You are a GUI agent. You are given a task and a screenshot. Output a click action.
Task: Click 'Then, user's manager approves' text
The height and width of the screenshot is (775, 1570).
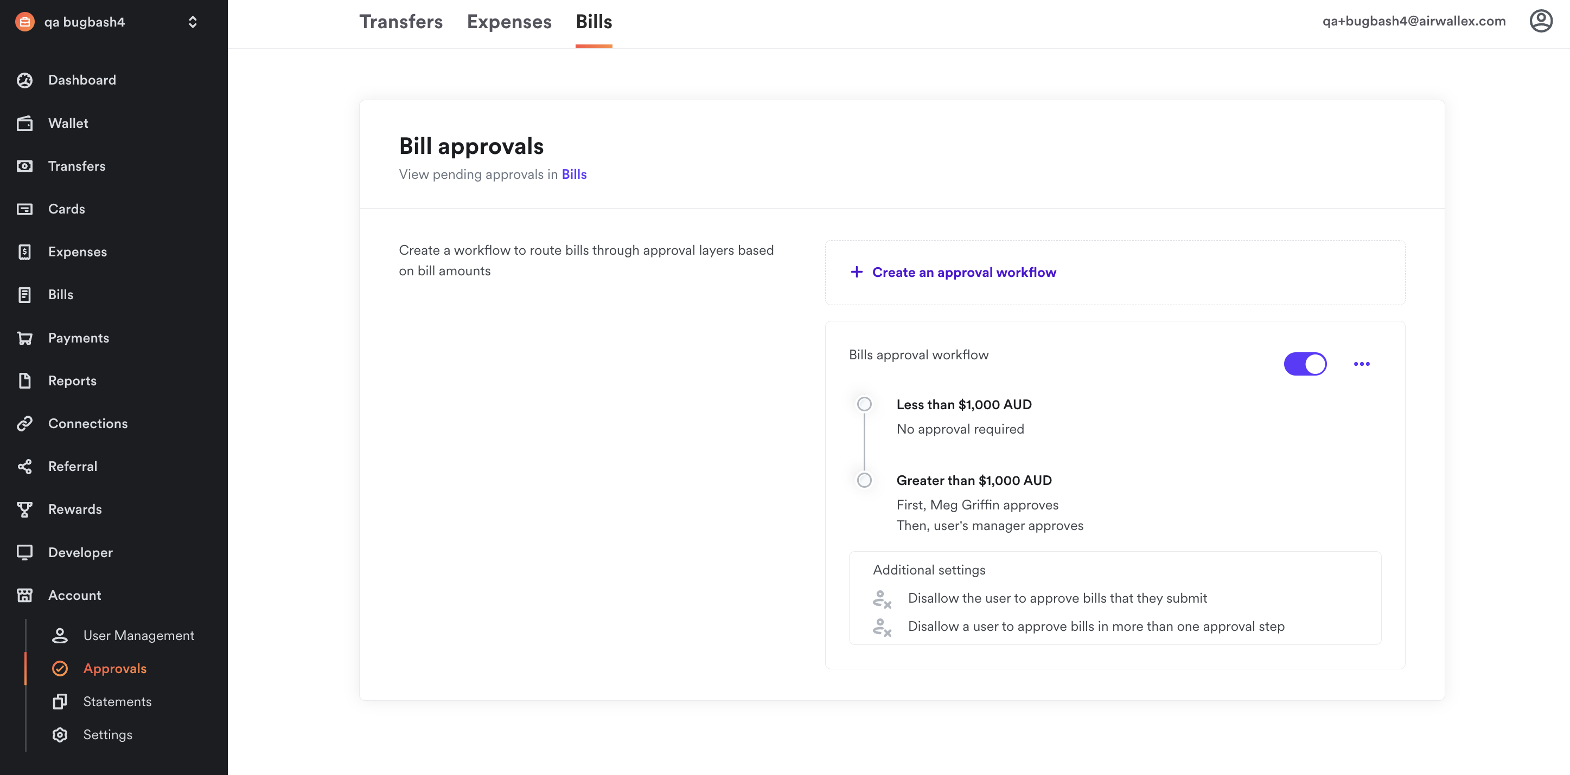(990, 525)
